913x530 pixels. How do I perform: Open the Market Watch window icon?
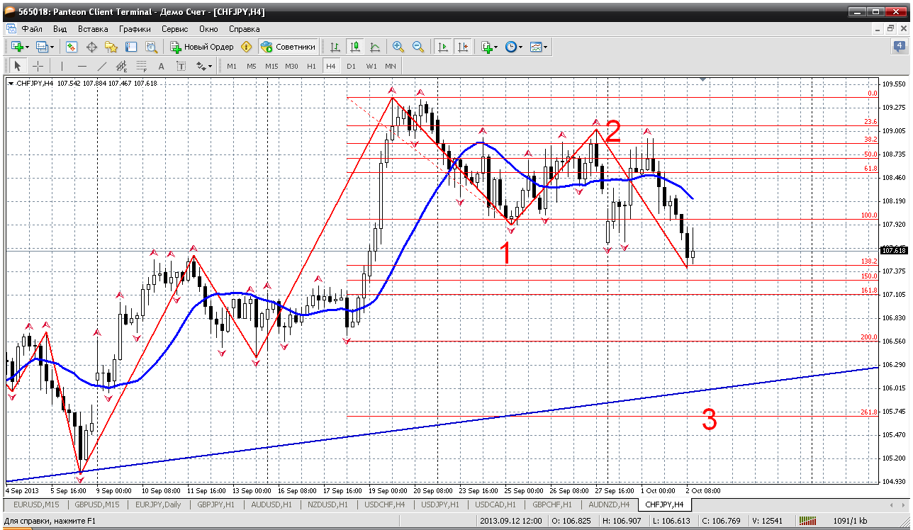tap(72, 47)
